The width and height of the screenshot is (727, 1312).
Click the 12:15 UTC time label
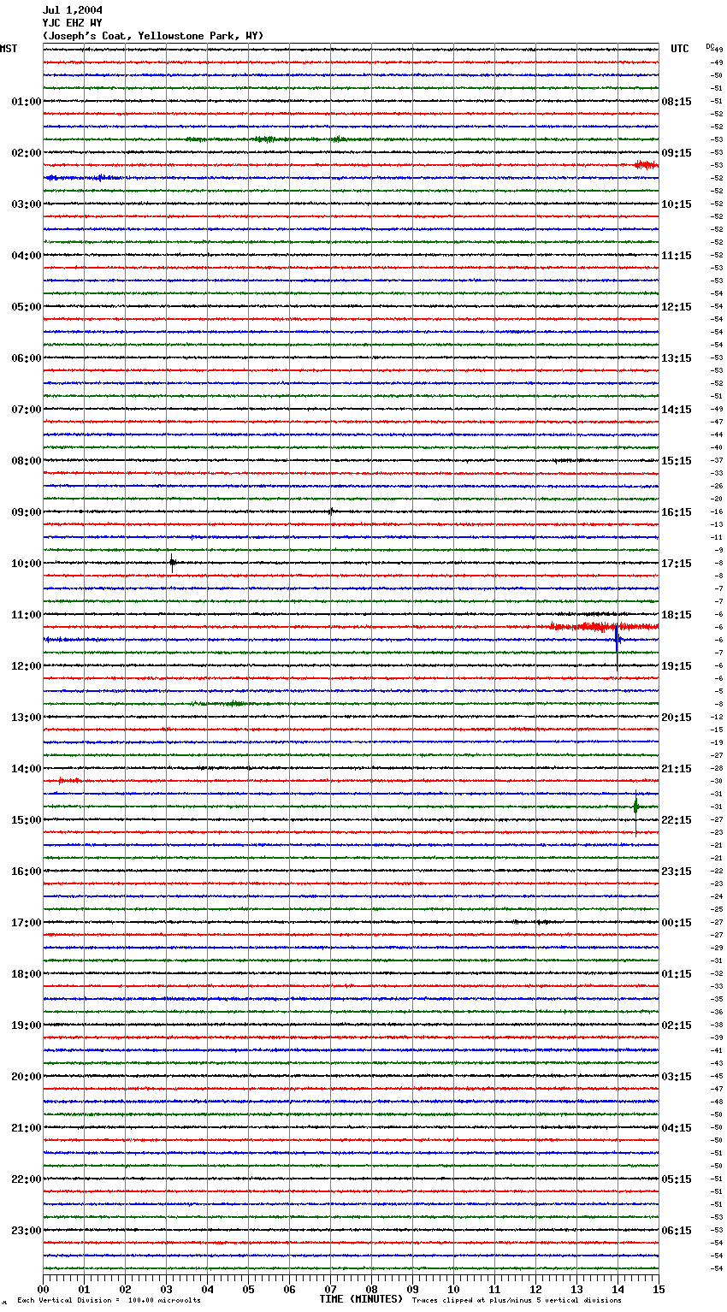[677, 307]
